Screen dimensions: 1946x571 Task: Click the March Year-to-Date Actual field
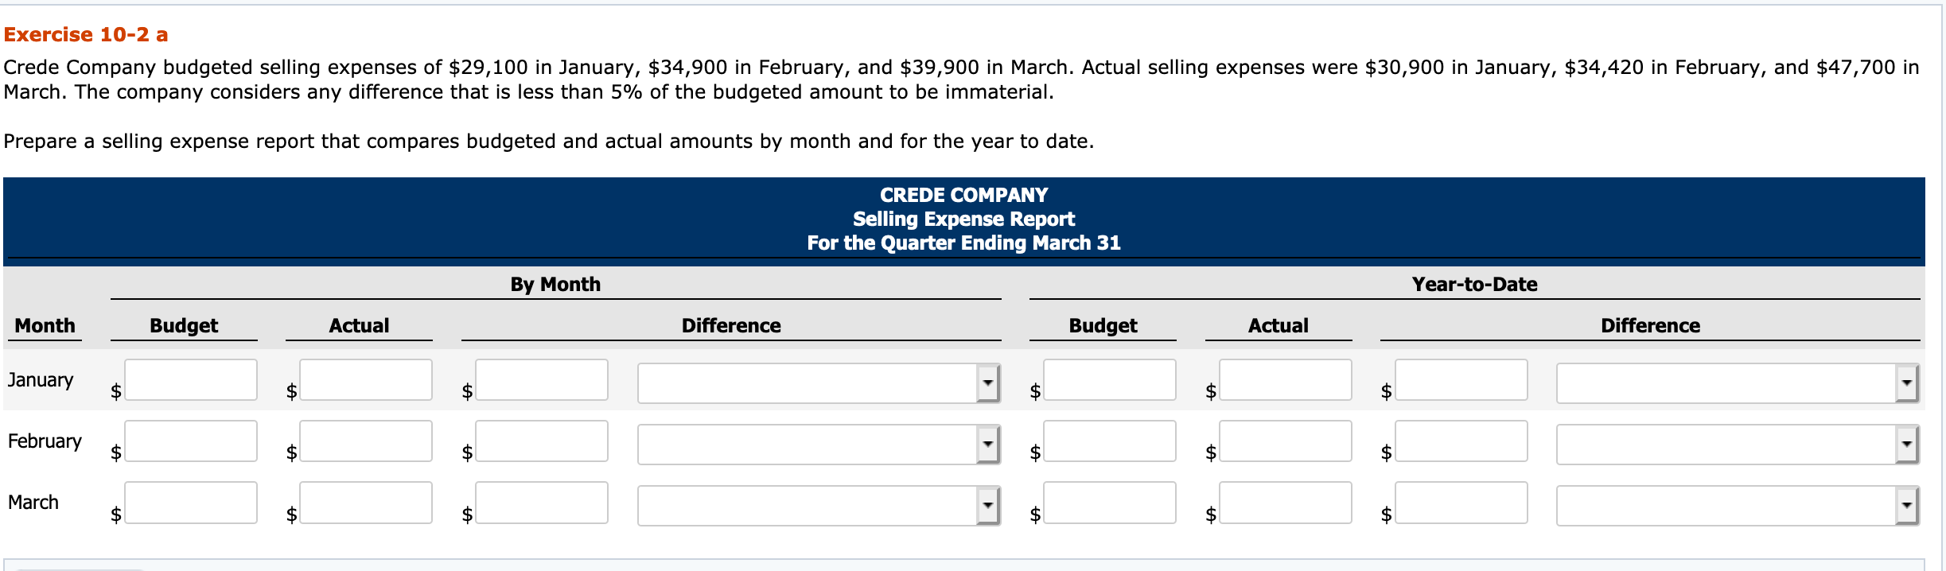click(1284, 502)
